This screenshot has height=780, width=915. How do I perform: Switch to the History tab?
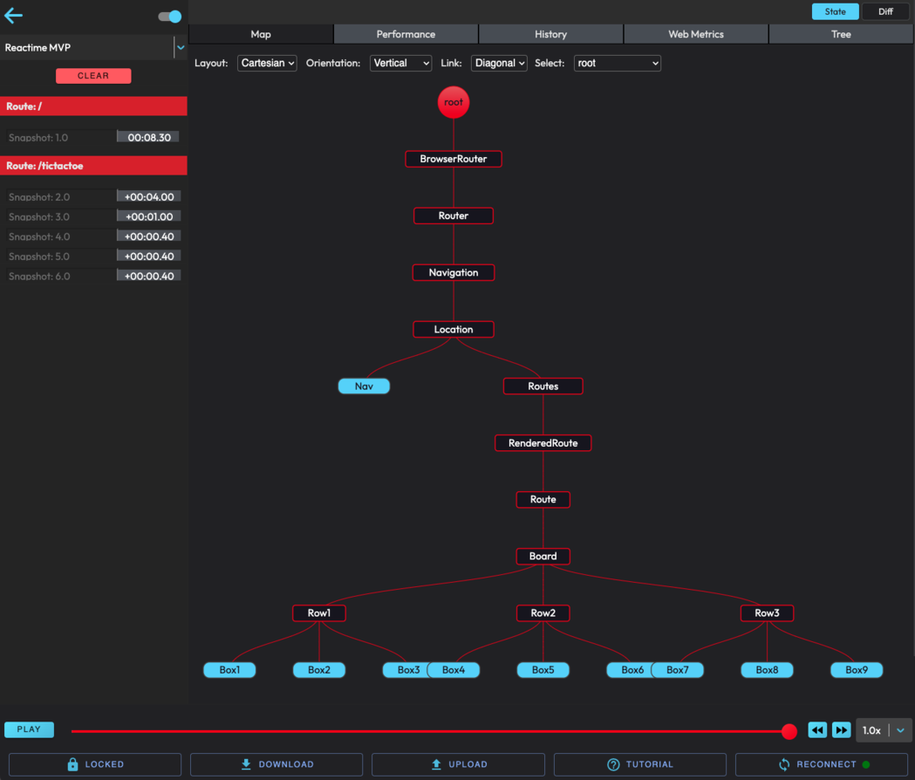click(x=551, y=34)
